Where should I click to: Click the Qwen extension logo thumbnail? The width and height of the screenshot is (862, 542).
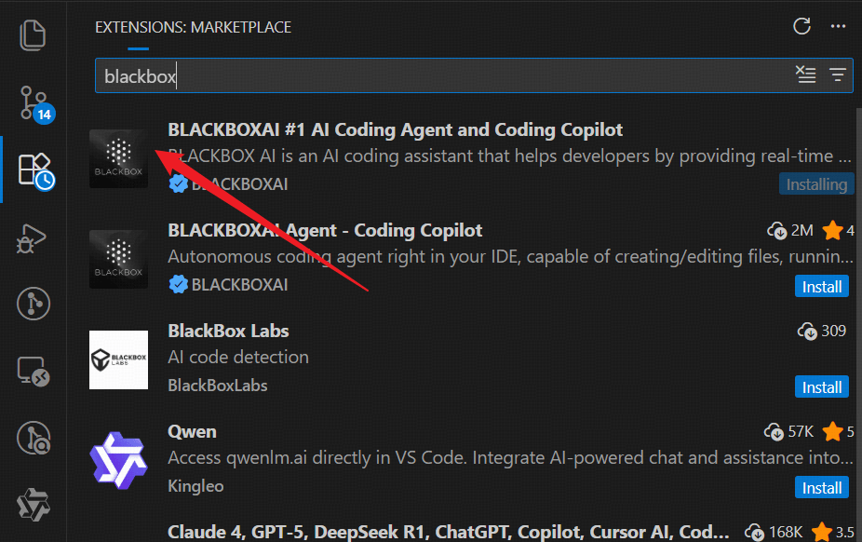pyautogui.click(x=118, y=460)
